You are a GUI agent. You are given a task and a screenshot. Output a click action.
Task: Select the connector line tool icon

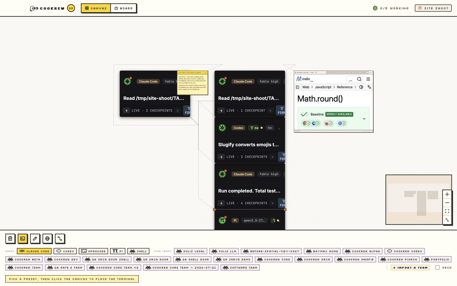tap(60, 239)
